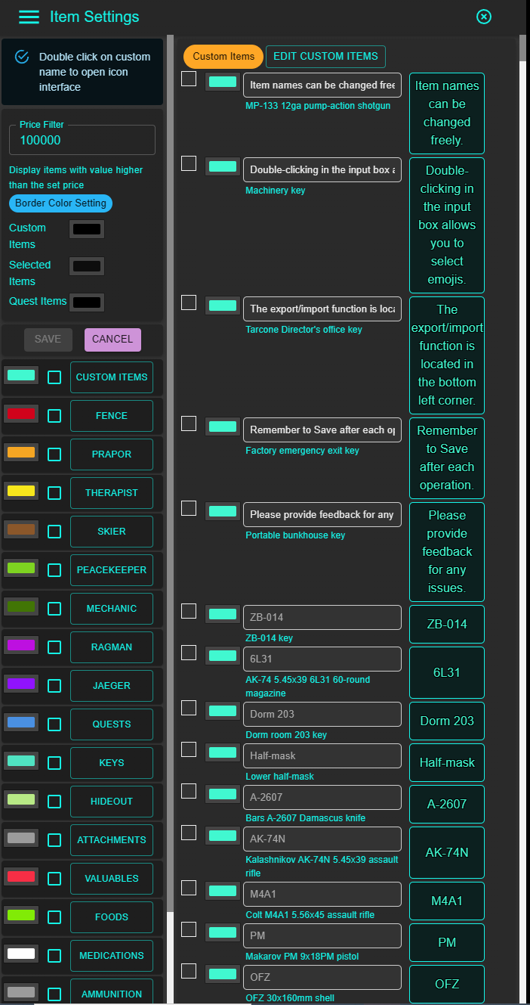The height and width of the screenshot is (1005, 530).
Task: Open color swatch for the M4A1 item
Action: 222,892
